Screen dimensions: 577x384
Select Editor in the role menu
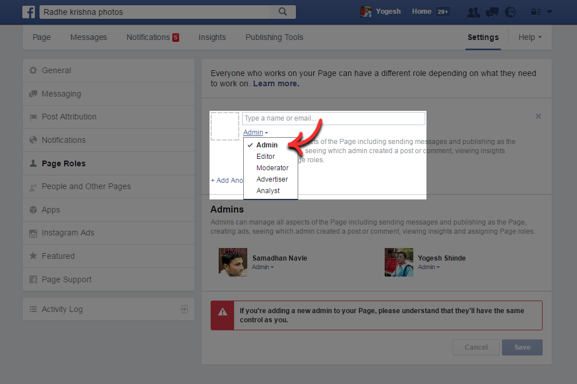point(270,156)
